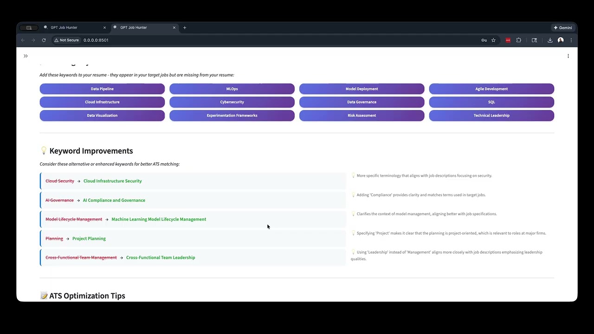
Task: Click the profile avatar icon
Action: tap(561, 40)
